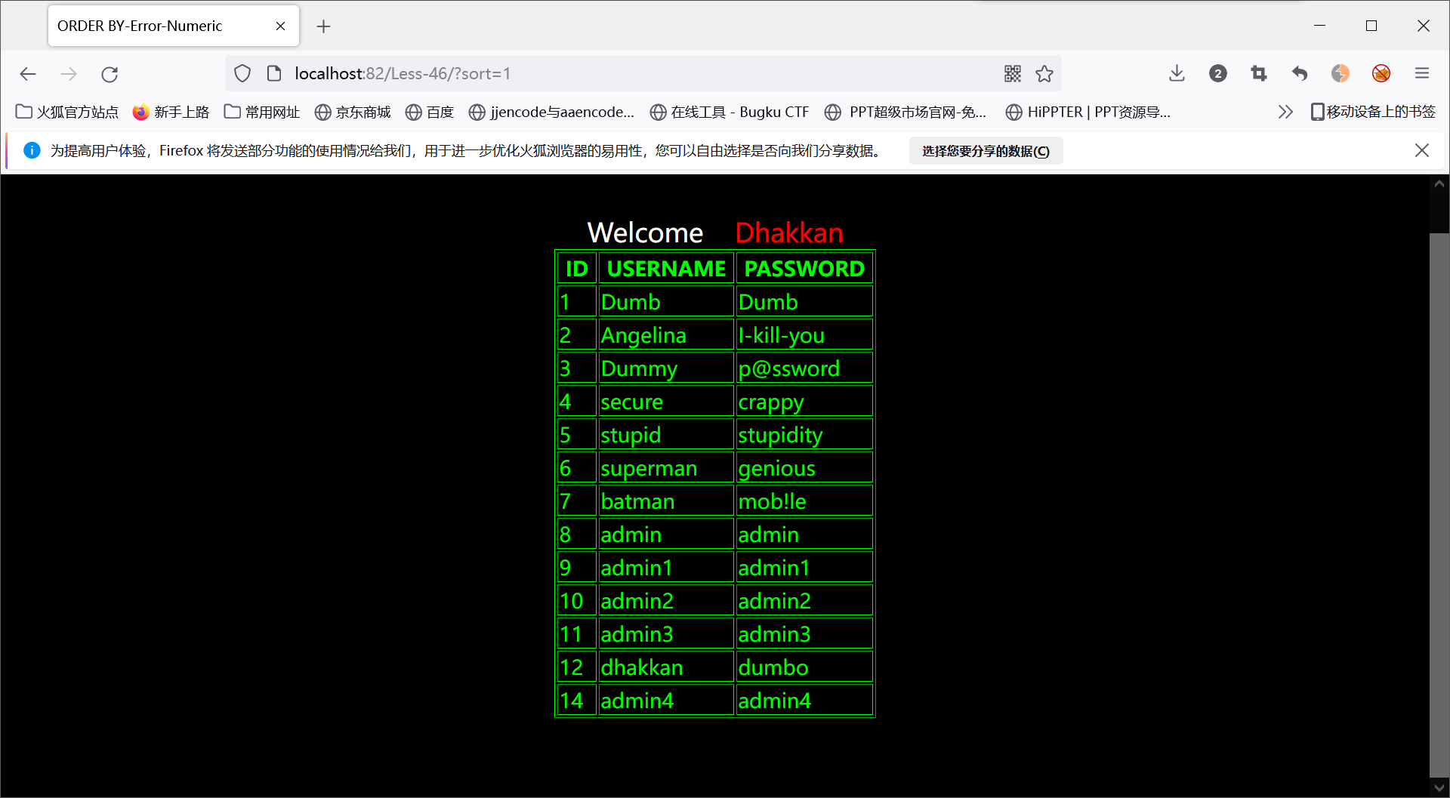Bookmark this page with the star
The image size is (1450, 798).
tap(1044, 73)
